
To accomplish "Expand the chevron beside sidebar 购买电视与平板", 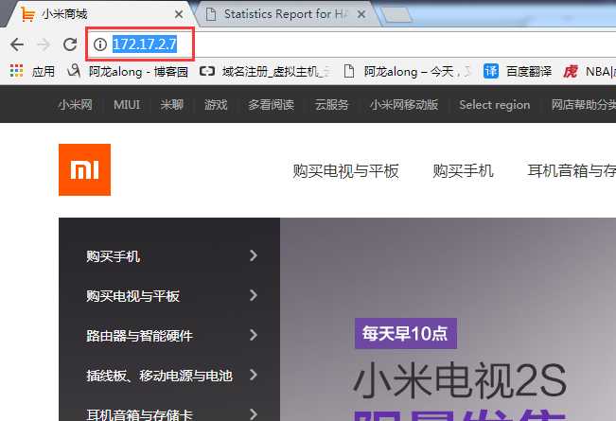I will (x=254, y=295).
